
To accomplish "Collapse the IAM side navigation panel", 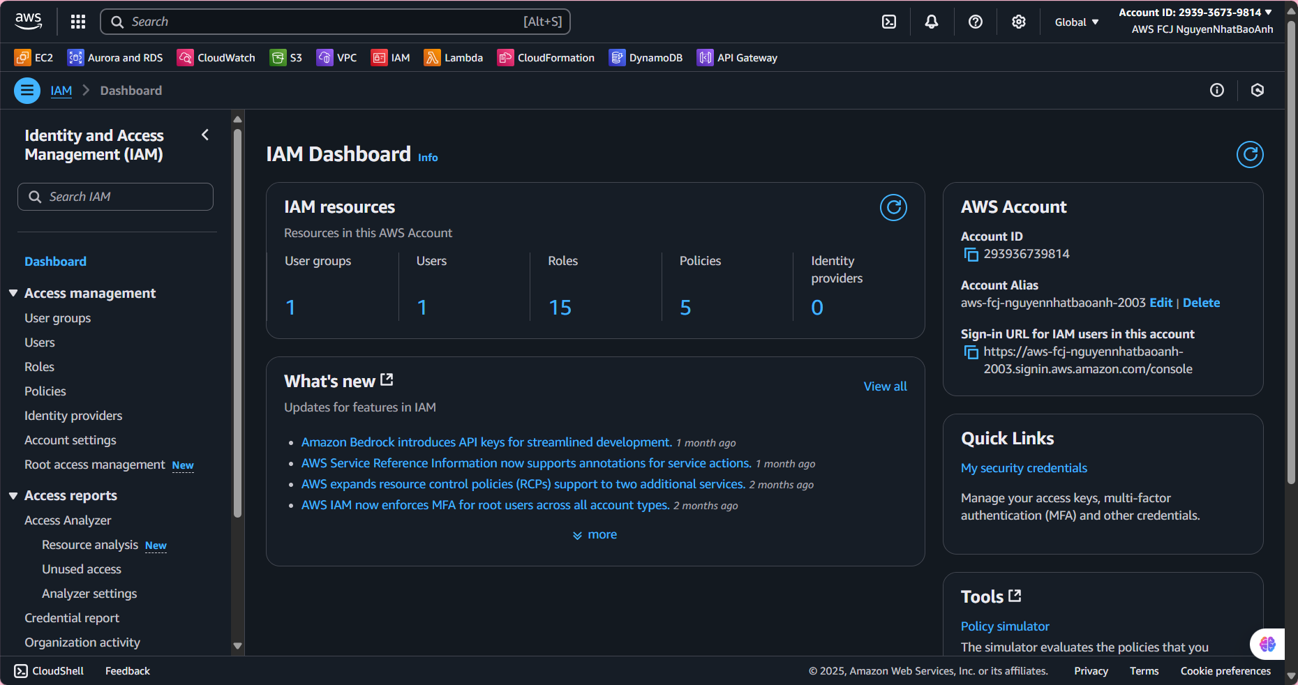I will pos(205,135).
